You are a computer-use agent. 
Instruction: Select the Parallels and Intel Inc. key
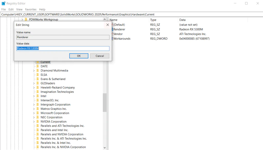[x=54, y=130]
